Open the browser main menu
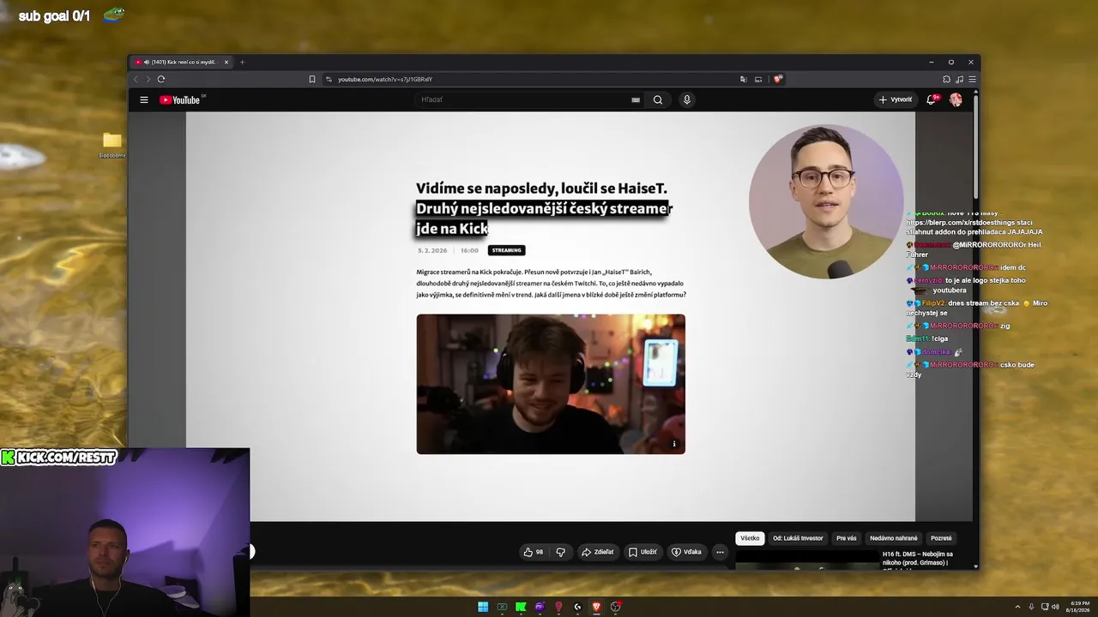The width and height of the screenshot is (1098, 617). (x=972, y=79)
